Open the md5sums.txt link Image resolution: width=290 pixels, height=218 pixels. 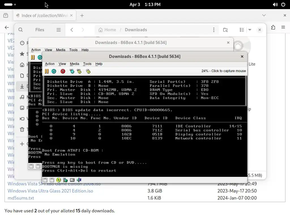[x=21, y=198]
